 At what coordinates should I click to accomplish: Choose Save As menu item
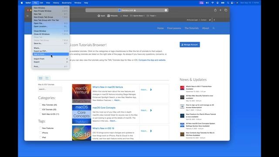tap(51, 43)
